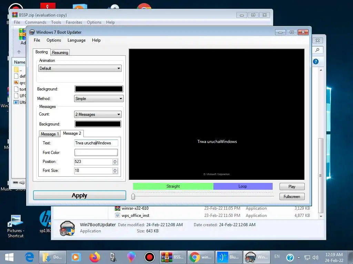Open the Commands menu in WinRAR
Viewport: 353px width, 264px height.
pos(36,22)
